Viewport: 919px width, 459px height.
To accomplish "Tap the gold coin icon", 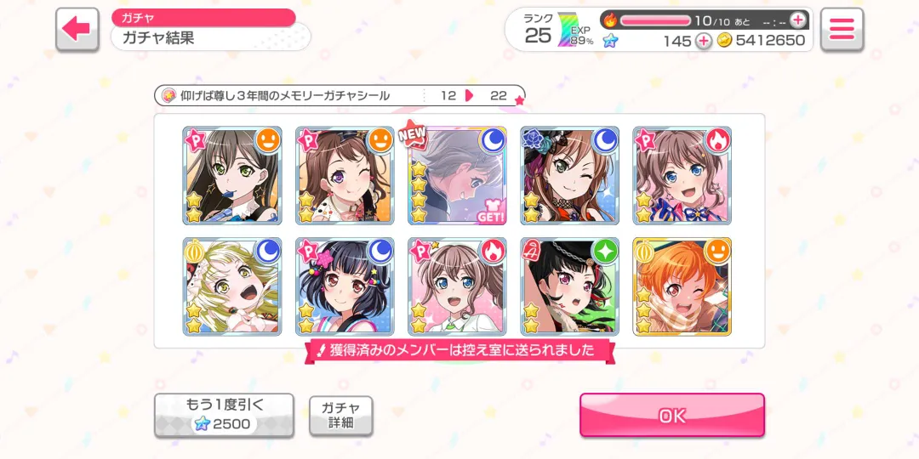I will (x=725, y=41).
